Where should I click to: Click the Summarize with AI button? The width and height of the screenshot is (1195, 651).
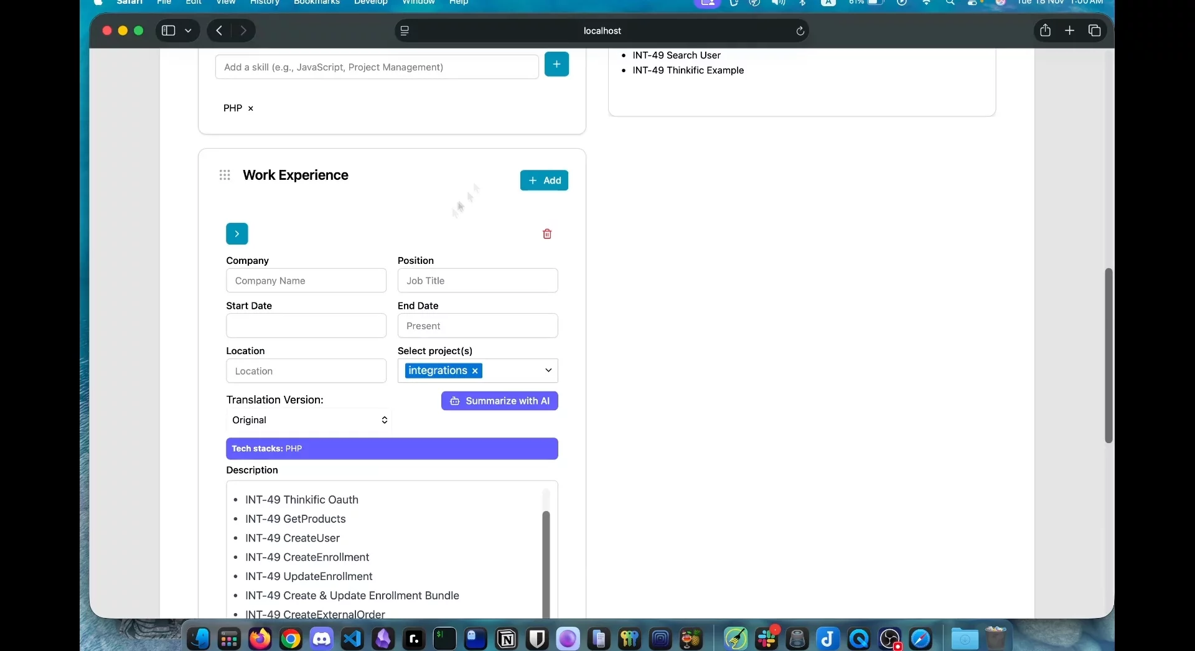tap(500, 401)
